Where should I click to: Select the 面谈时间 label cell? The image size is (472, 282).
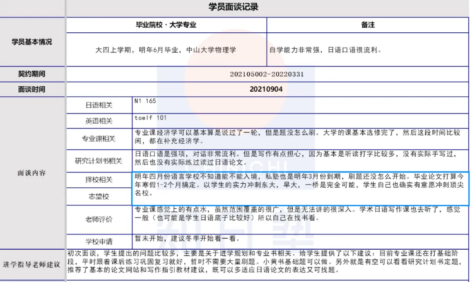(32, 89)
